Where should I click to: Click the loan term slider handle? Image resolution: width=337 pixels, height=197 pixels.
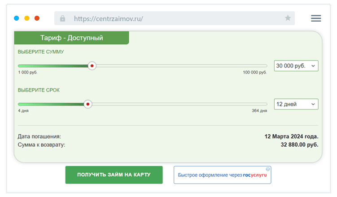(88, 104)
